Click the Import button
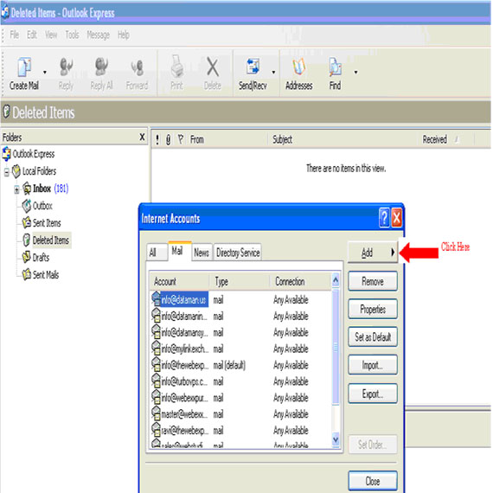The image size is (493, 493). pos(373,365)
